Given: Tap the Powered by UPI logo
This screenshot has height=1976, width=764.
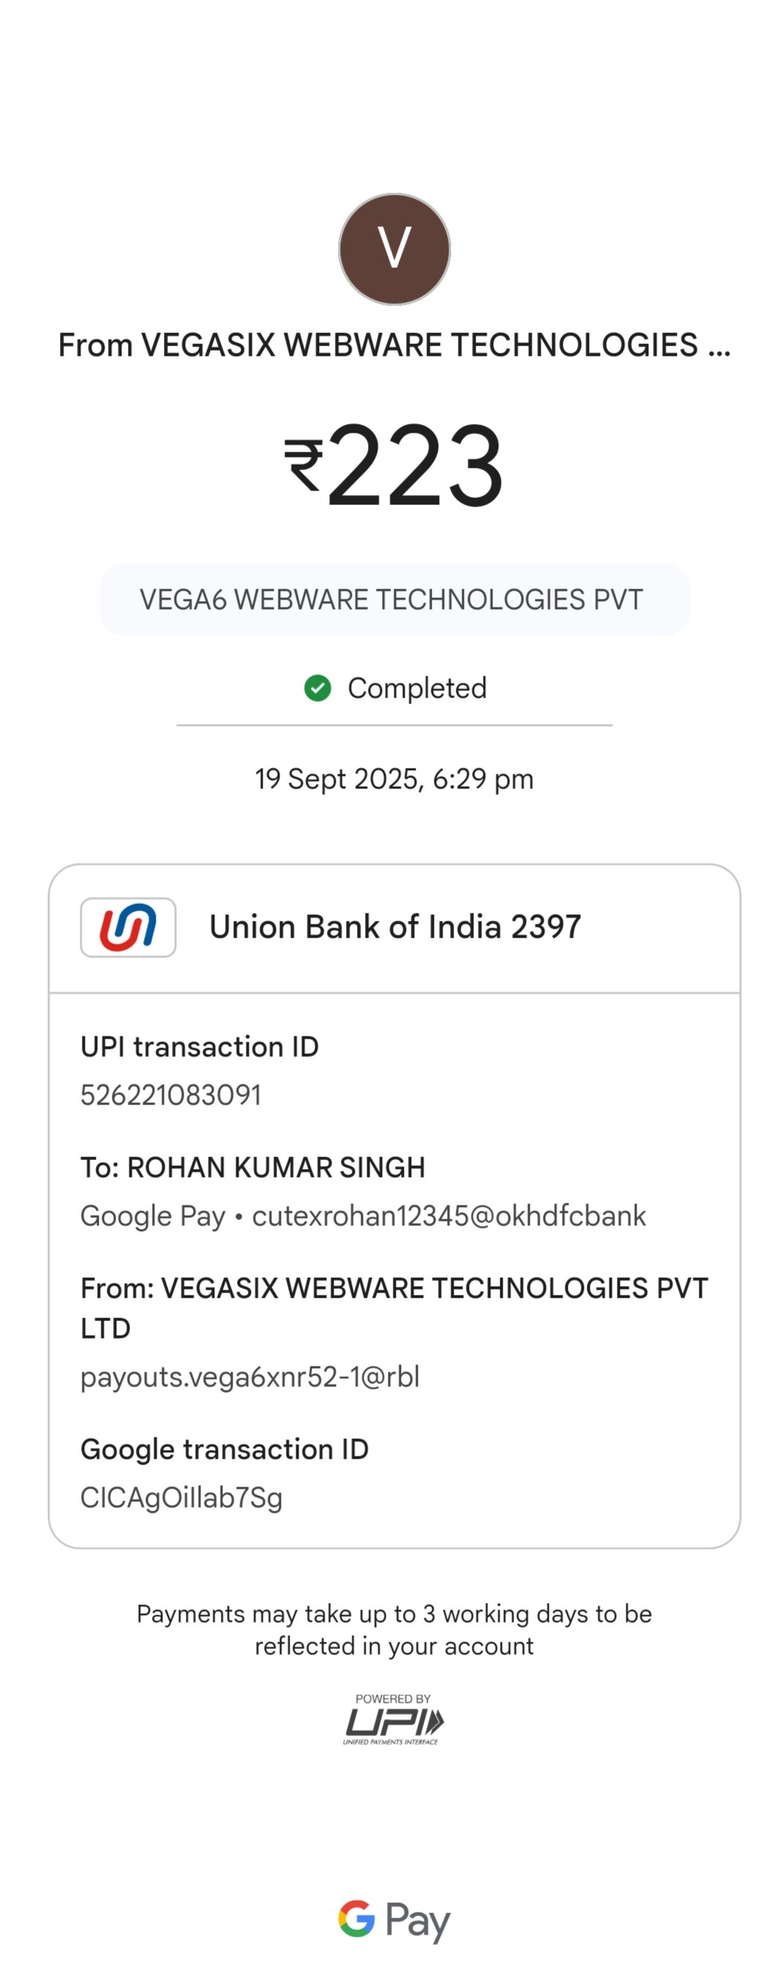Looking at the screenshot, I should pos(394,1719).
